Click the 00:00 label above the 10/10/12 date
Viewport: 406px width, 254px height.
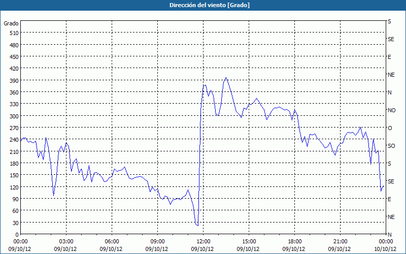click(x=386, y=242)
